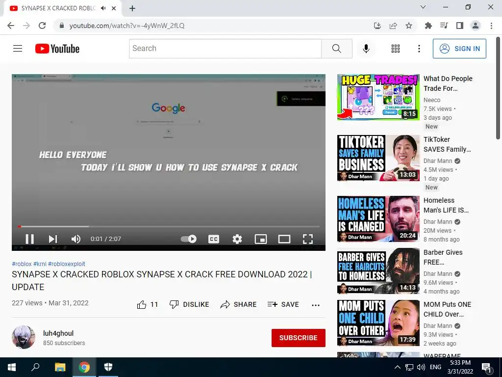
Task: Click the DISLIKE button
Action: (x=189, y=304)
